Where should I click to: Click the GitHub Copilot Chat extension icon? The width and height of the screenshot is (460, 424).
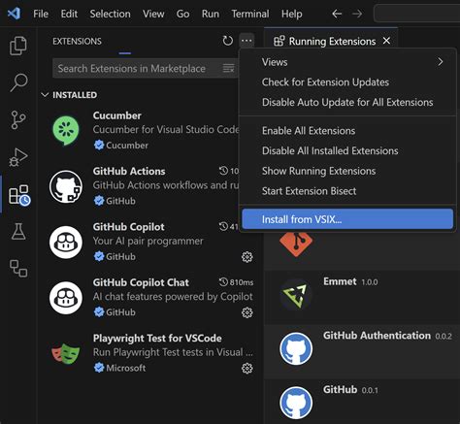tap(66, 298)
